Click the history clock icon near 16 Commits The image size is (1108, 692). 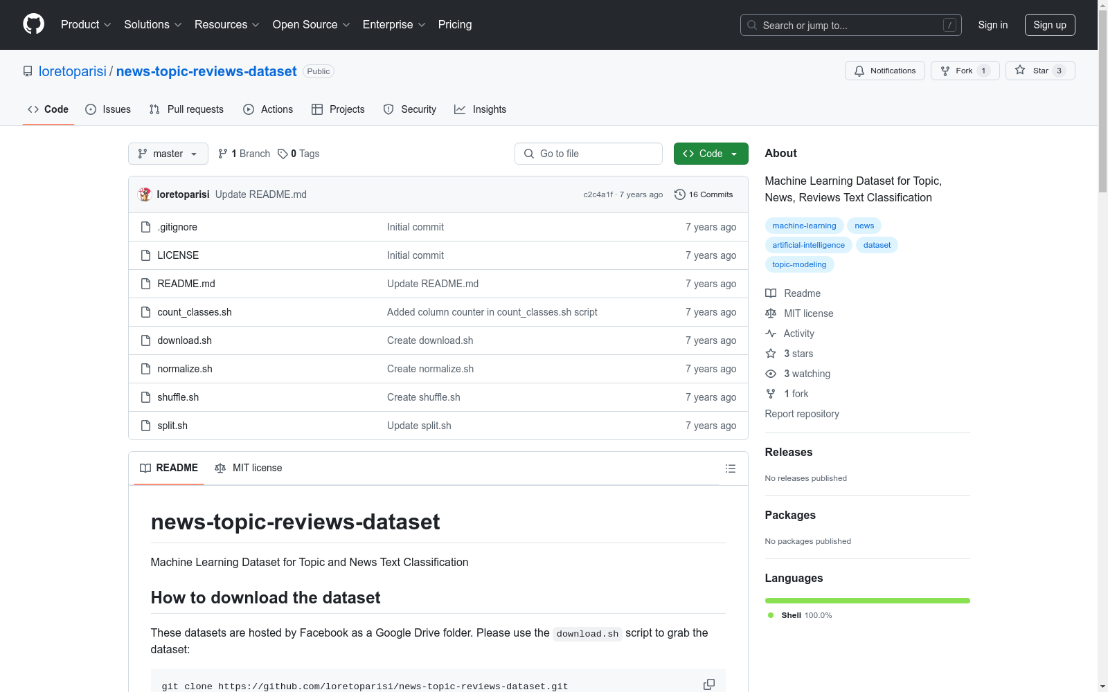click(680, 194)
